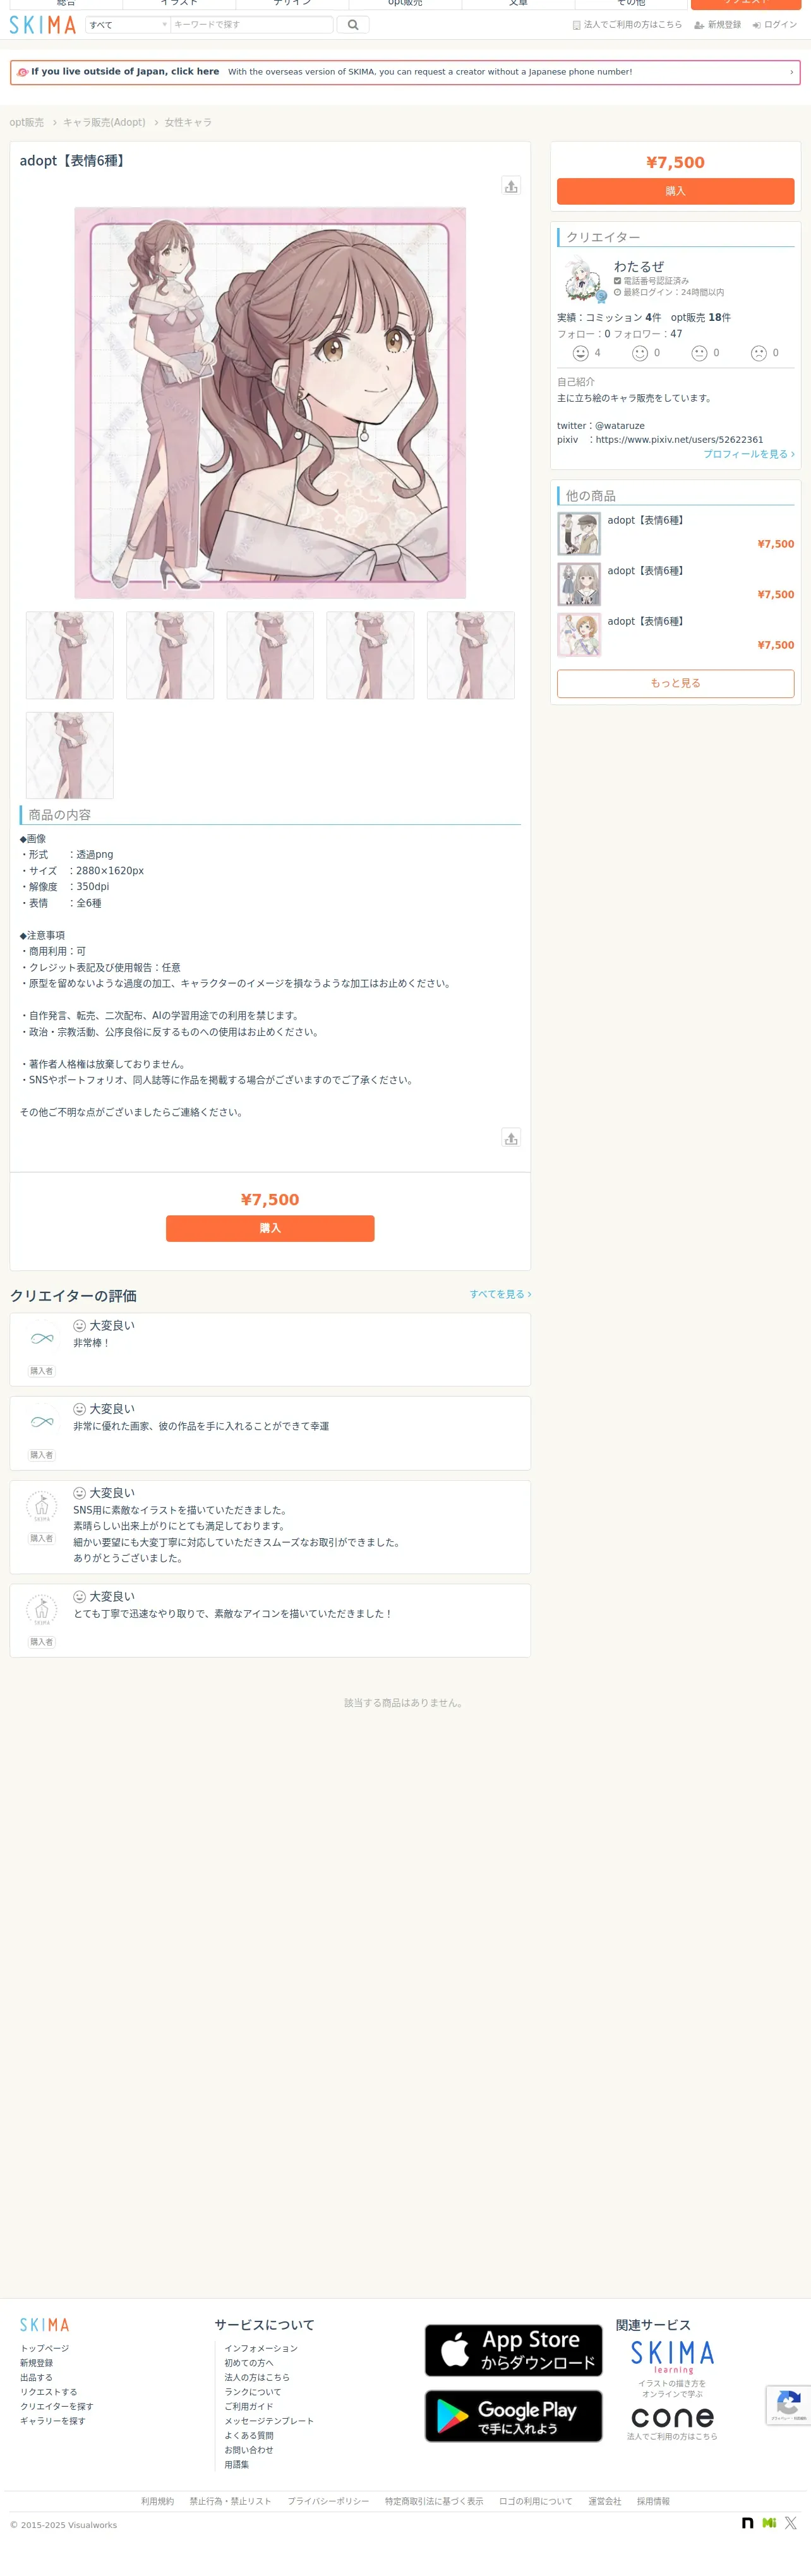
Task: Open 運営会社 link in footer
Action: click(x=604, y=2501)
